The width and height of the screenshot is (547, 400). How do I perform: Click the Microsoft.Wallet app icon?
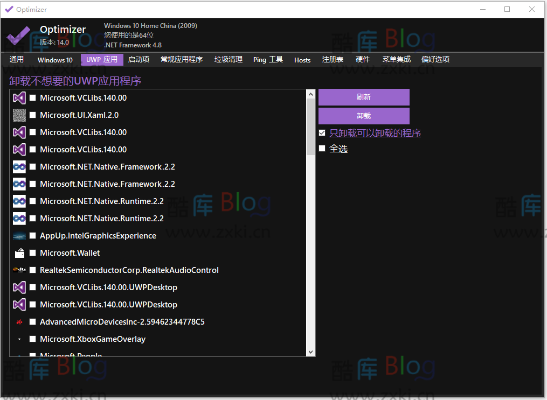(19, 252)
